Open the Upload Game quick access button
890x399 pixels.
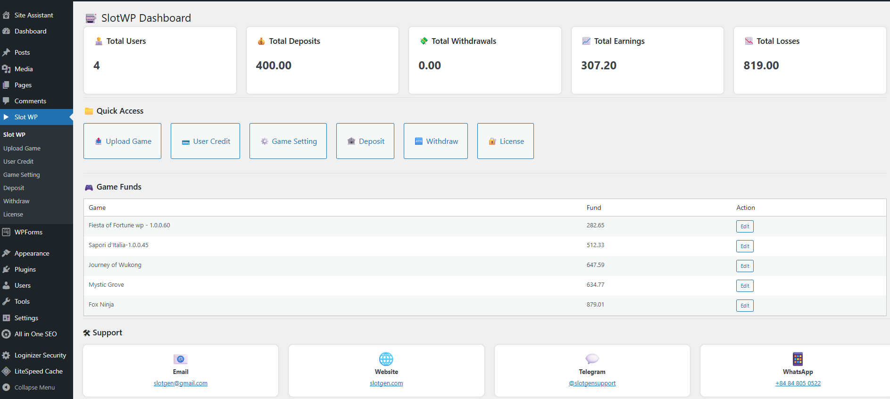[122, 141]
